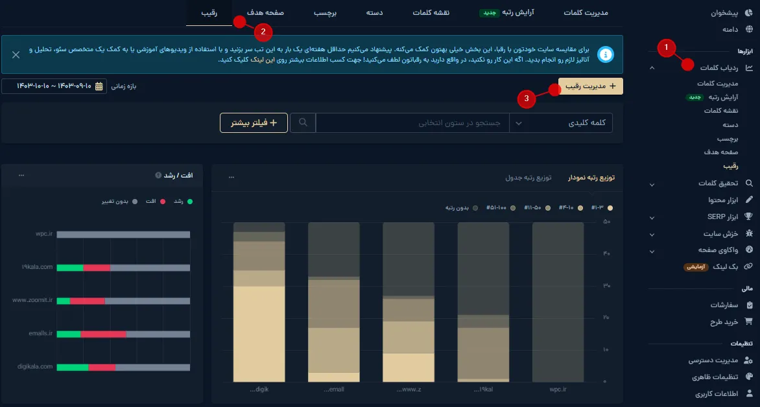Open دسته in the sidebar submenu

[x=730, y=124]
